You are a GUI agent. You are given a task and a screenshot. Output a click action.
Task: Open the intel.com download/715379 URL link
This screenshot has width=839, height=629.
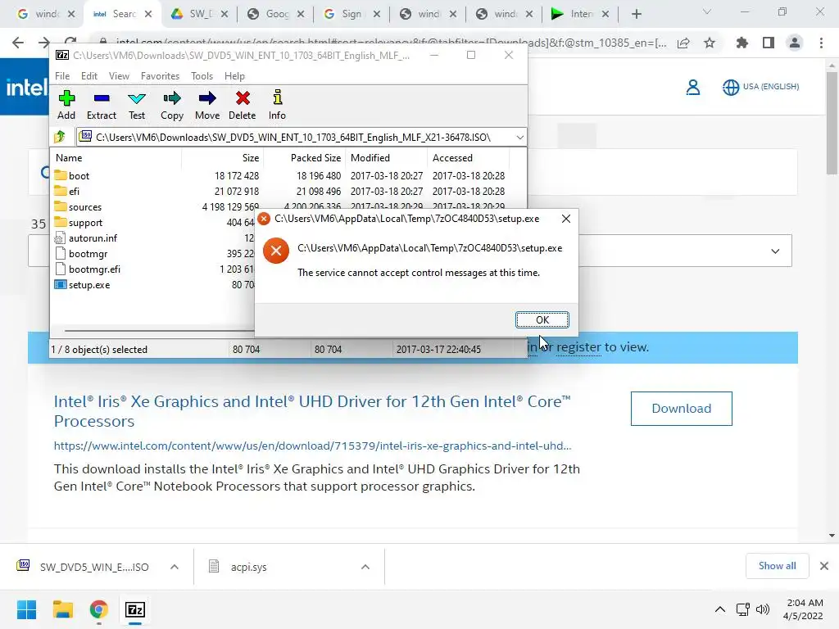click(312, 446)
